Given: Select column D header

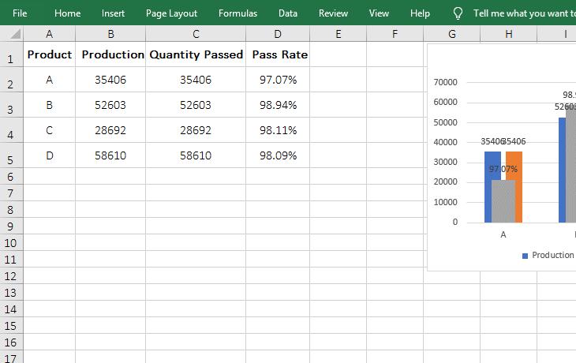Looking at the screenshot, I should pyautogui.click(x=278, y=34).
